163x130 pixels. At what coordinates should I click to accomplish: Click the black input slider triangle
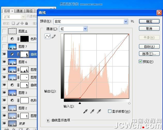80,103
